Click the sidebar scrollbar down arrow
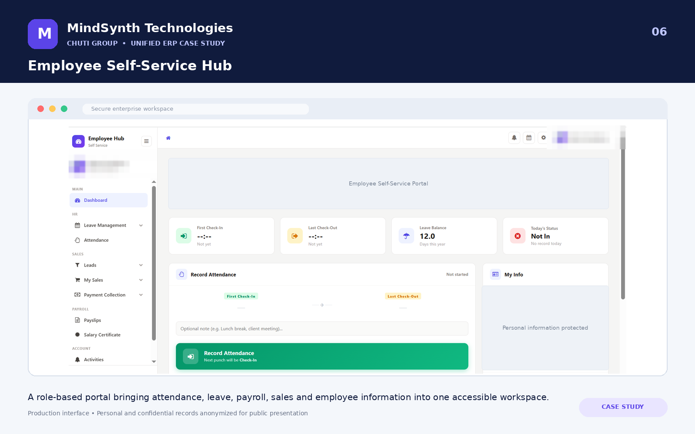Image resolution: width=695 pixels, height=434 pixels. tap(154, 362)
